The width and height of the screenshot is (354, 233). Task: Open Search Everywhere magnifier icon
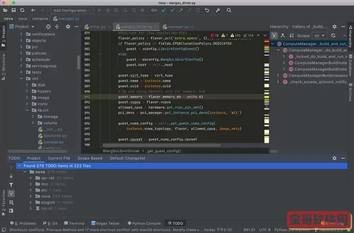tap(229, 10)
